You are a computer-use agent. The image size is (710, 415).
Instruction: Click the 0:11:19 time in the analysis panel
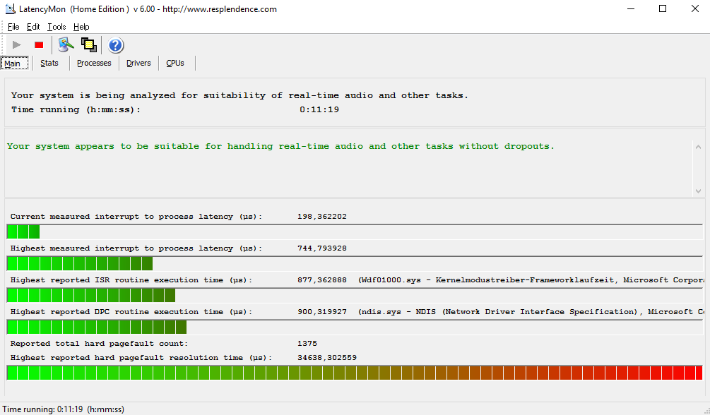click(x=319, y=109)
